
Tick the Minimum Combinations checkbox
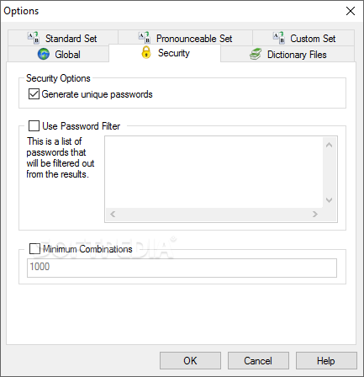(x=34, y=249)
